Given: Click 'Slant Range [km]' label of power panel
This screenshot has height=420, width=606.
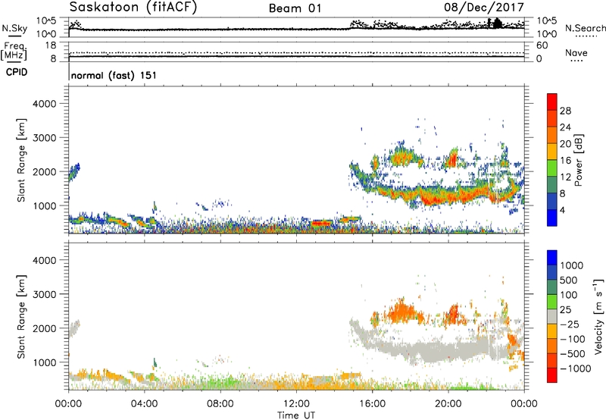Looking at the screenshot, I should pos(21,160).
